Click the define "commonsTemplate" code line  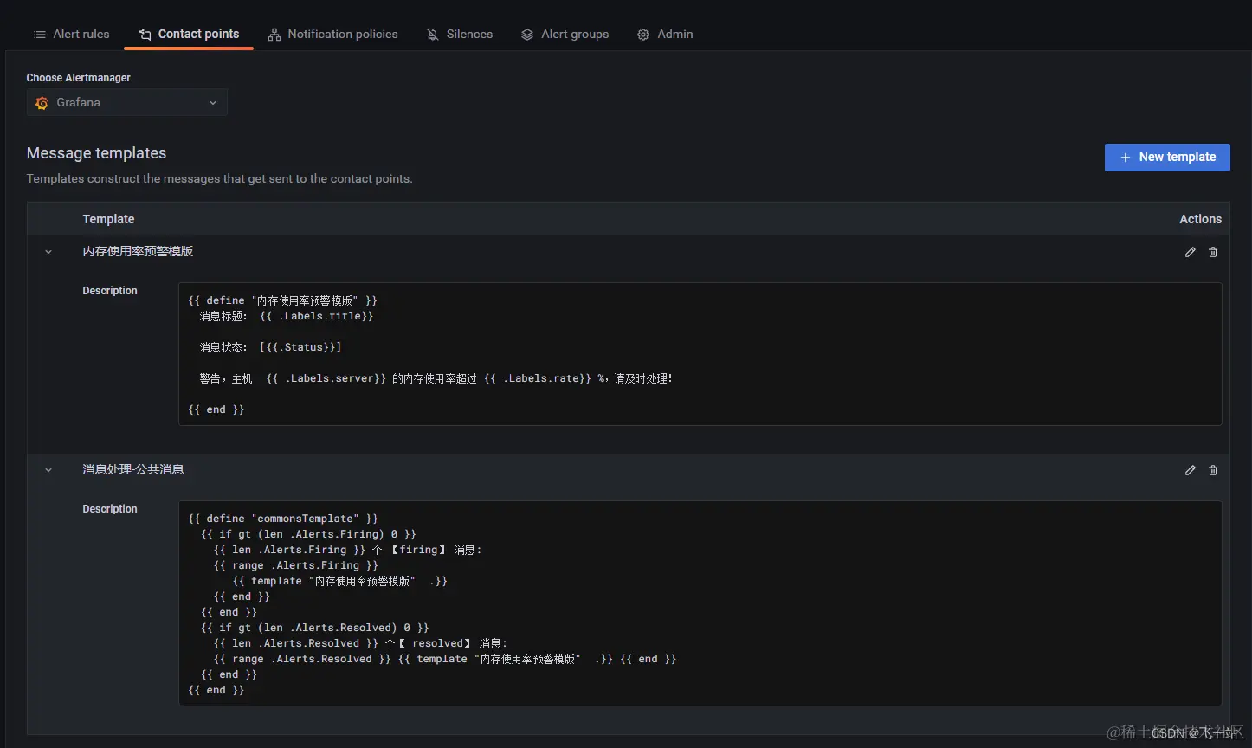[283, 519]
